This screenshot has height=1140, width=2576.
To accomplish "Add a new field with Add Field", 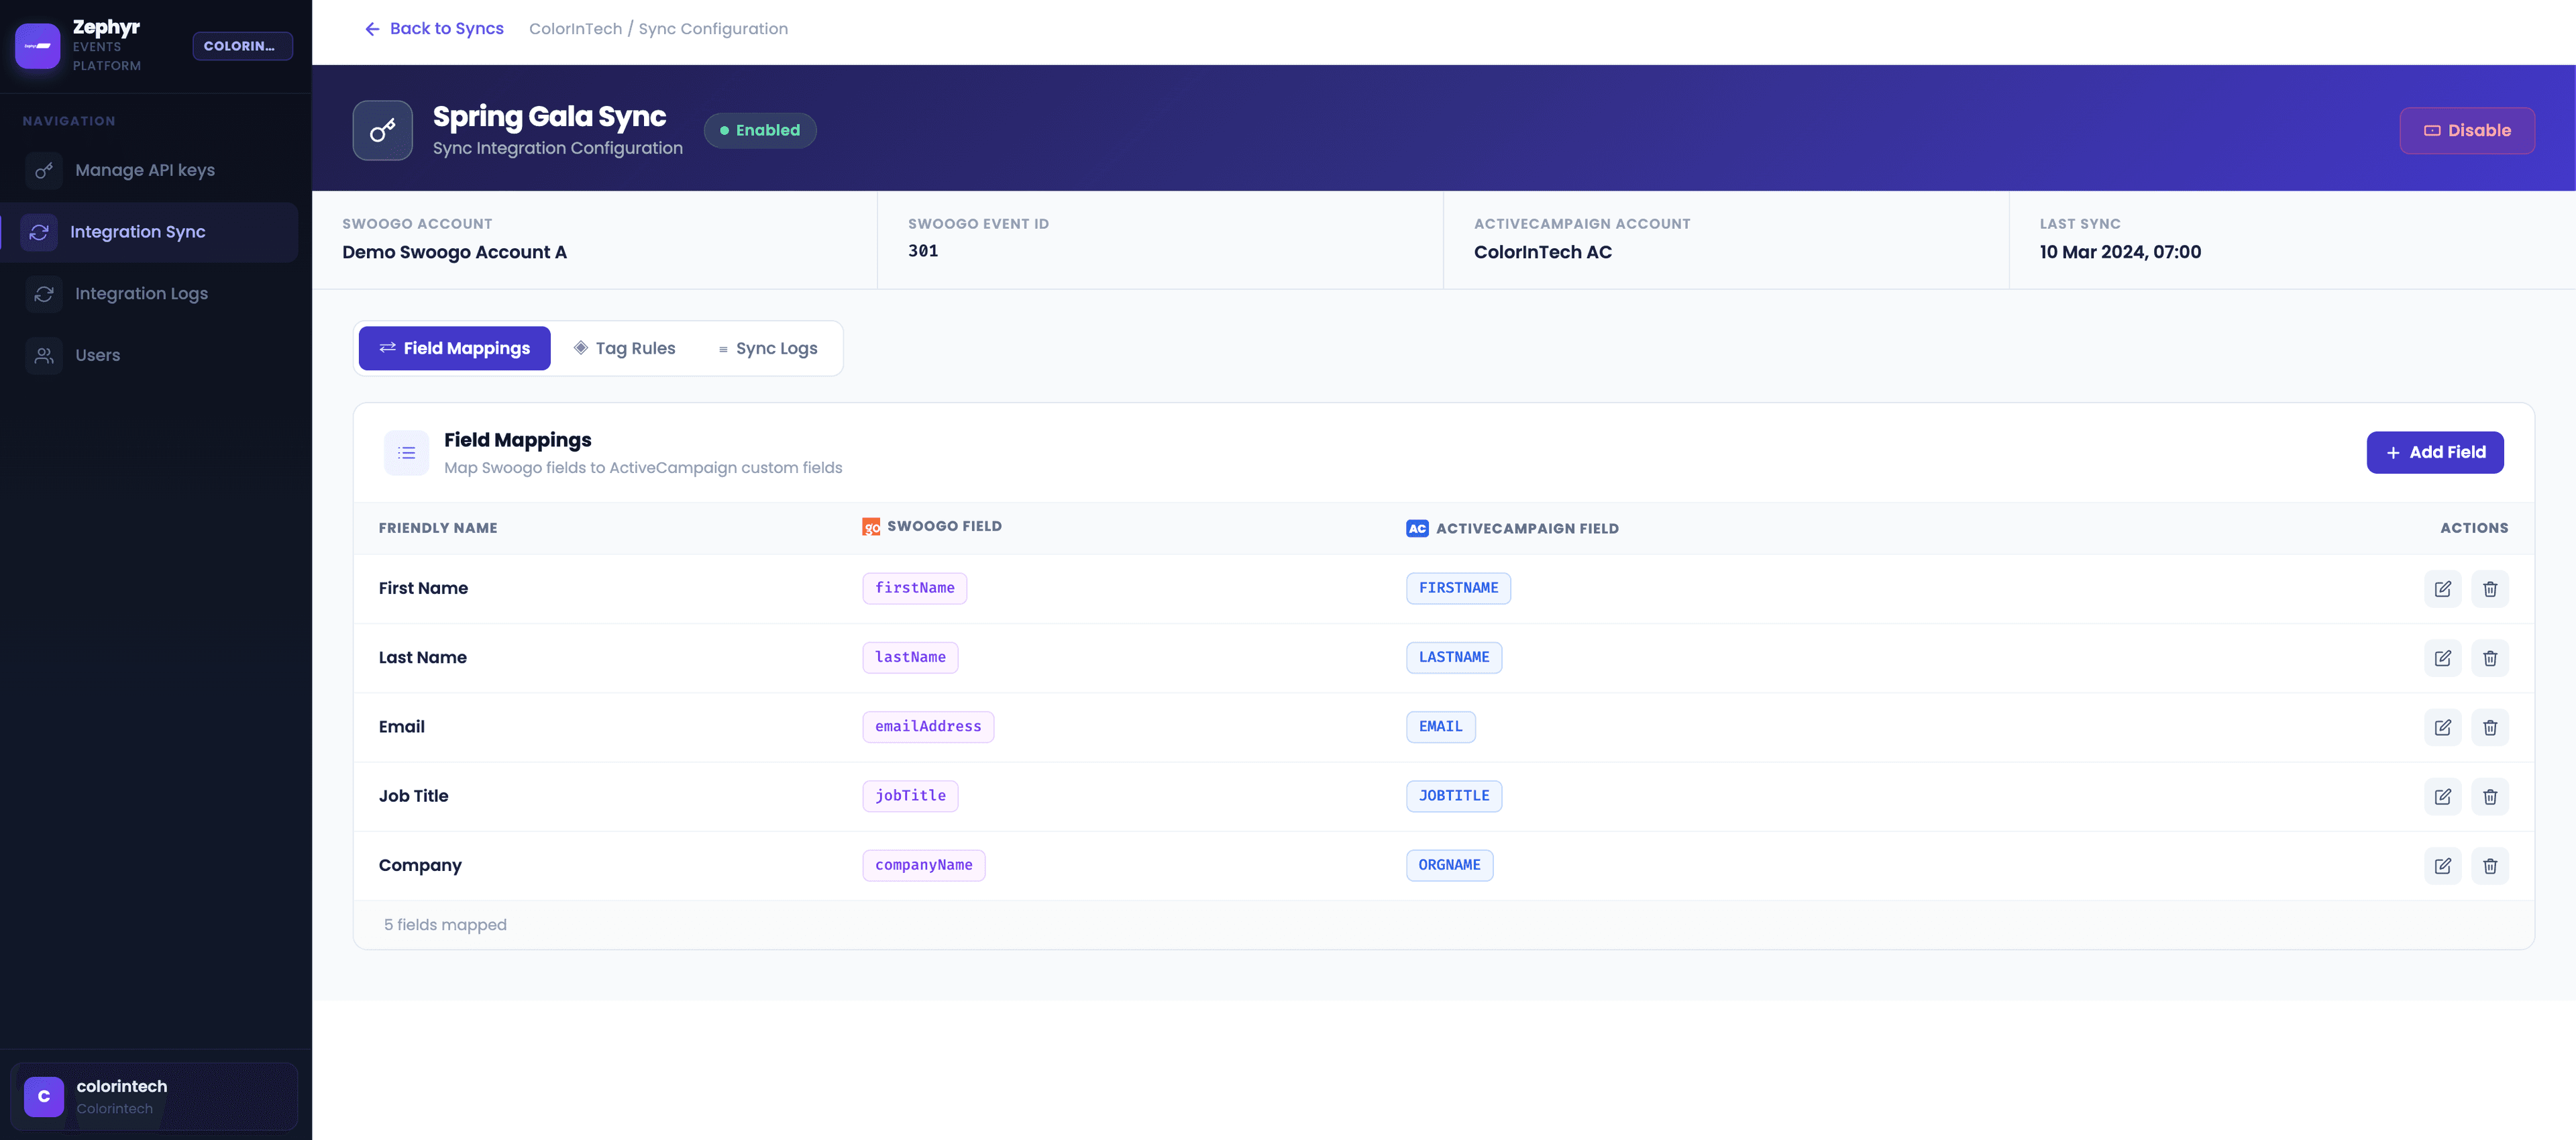I will 2435,452.
